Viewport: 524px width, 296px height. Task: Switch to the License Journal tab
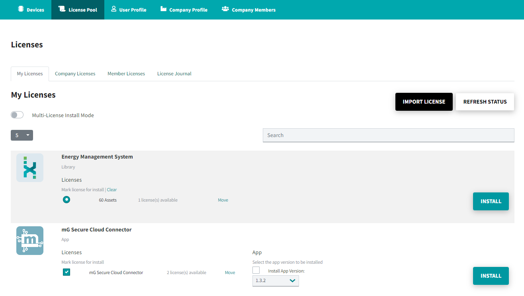coord(174,74)
